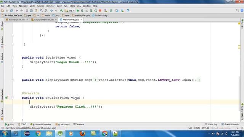Click the Synchronize toolbar icon
Viewport: 244px width, 137px height.
[x=11, y=11]
